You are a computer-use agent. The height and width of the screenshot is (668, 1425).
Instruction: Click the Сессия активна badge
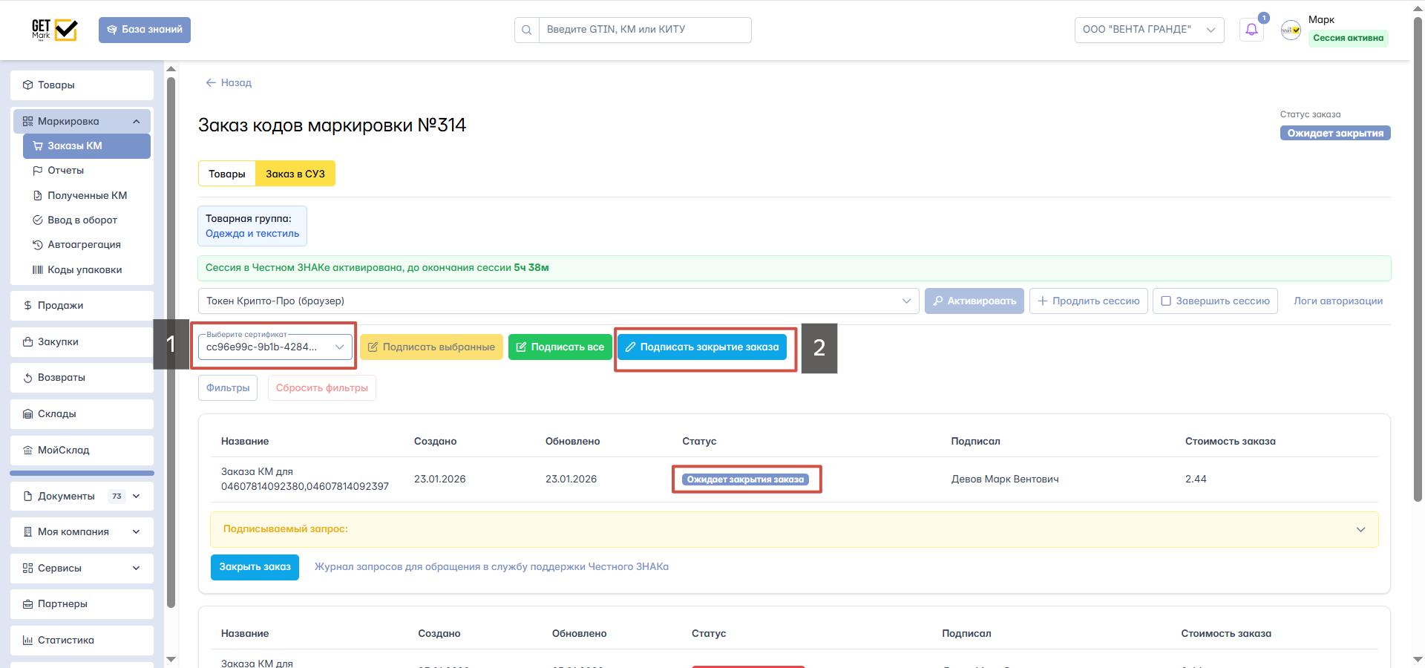tap(1348, 38)
